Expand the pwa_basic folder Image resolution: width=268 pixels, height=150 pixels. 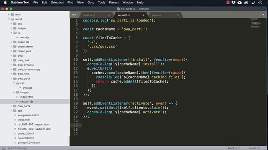point(11,60)
